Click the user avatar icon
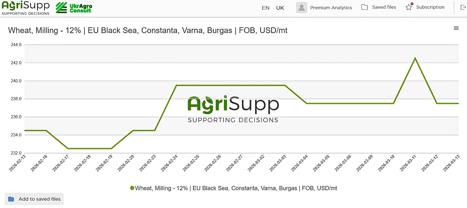 pyautogui.click(x=301, y=8)
